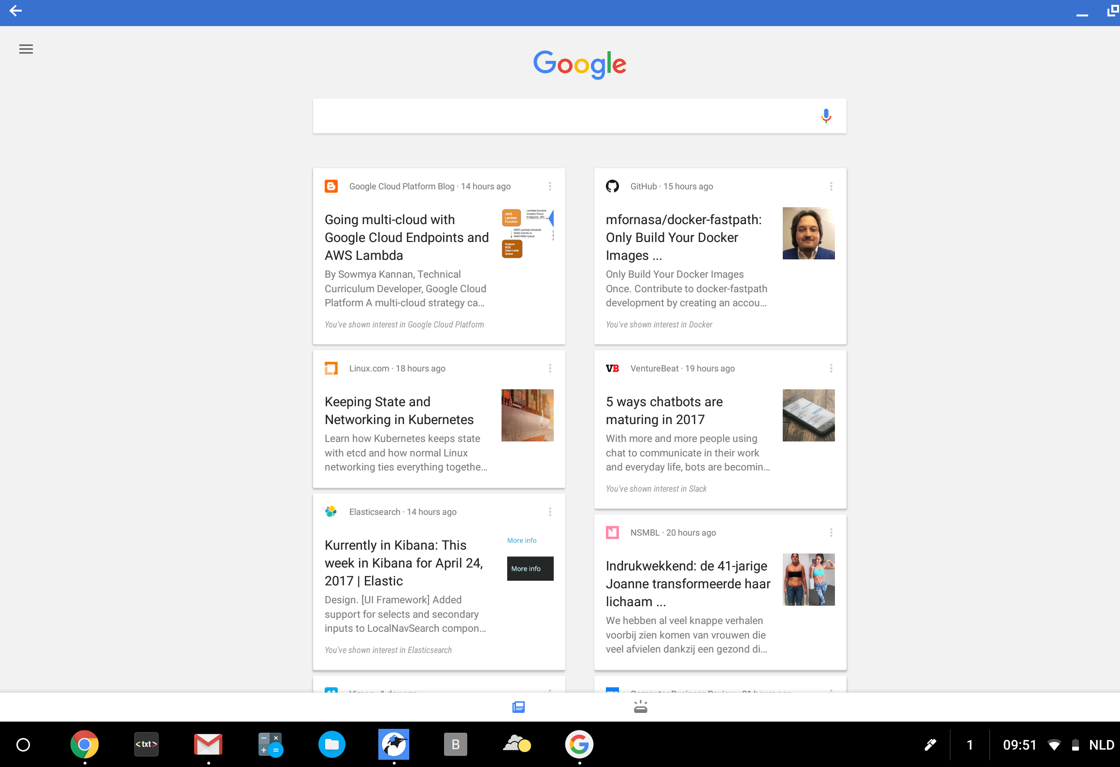
Task: Open the Blogger icon on Cloud Platform card
Action: pos(331,186)
